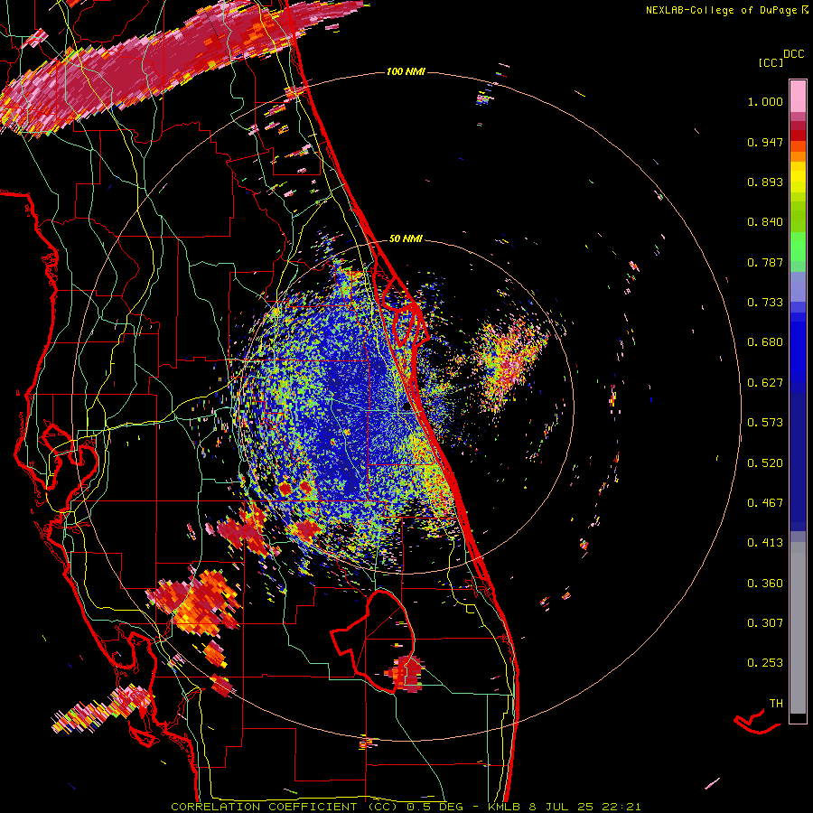Pick the light pink swatch atop the color bar

(798, 97)
